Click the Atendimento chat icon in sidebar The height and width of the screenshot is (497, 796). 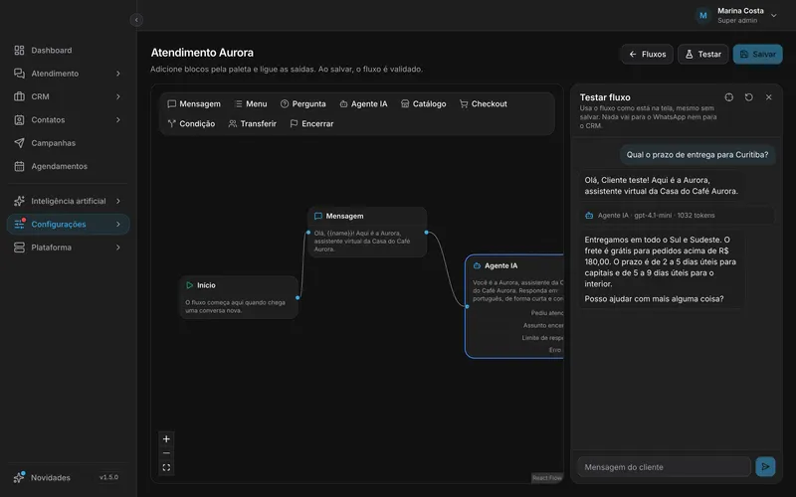[19, 74]
